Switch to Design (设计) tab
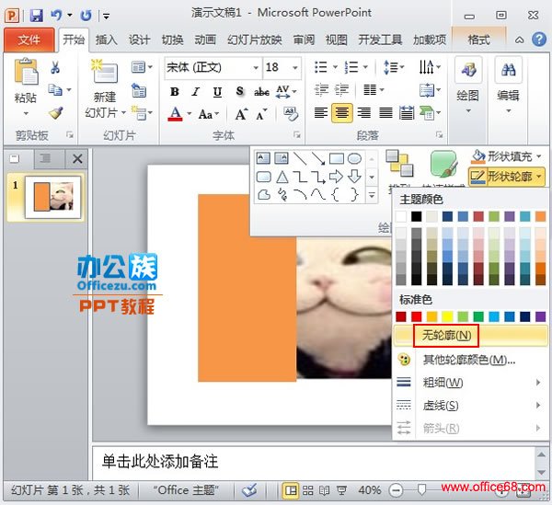This screenshot has height=505, width=552. point(140,40)
